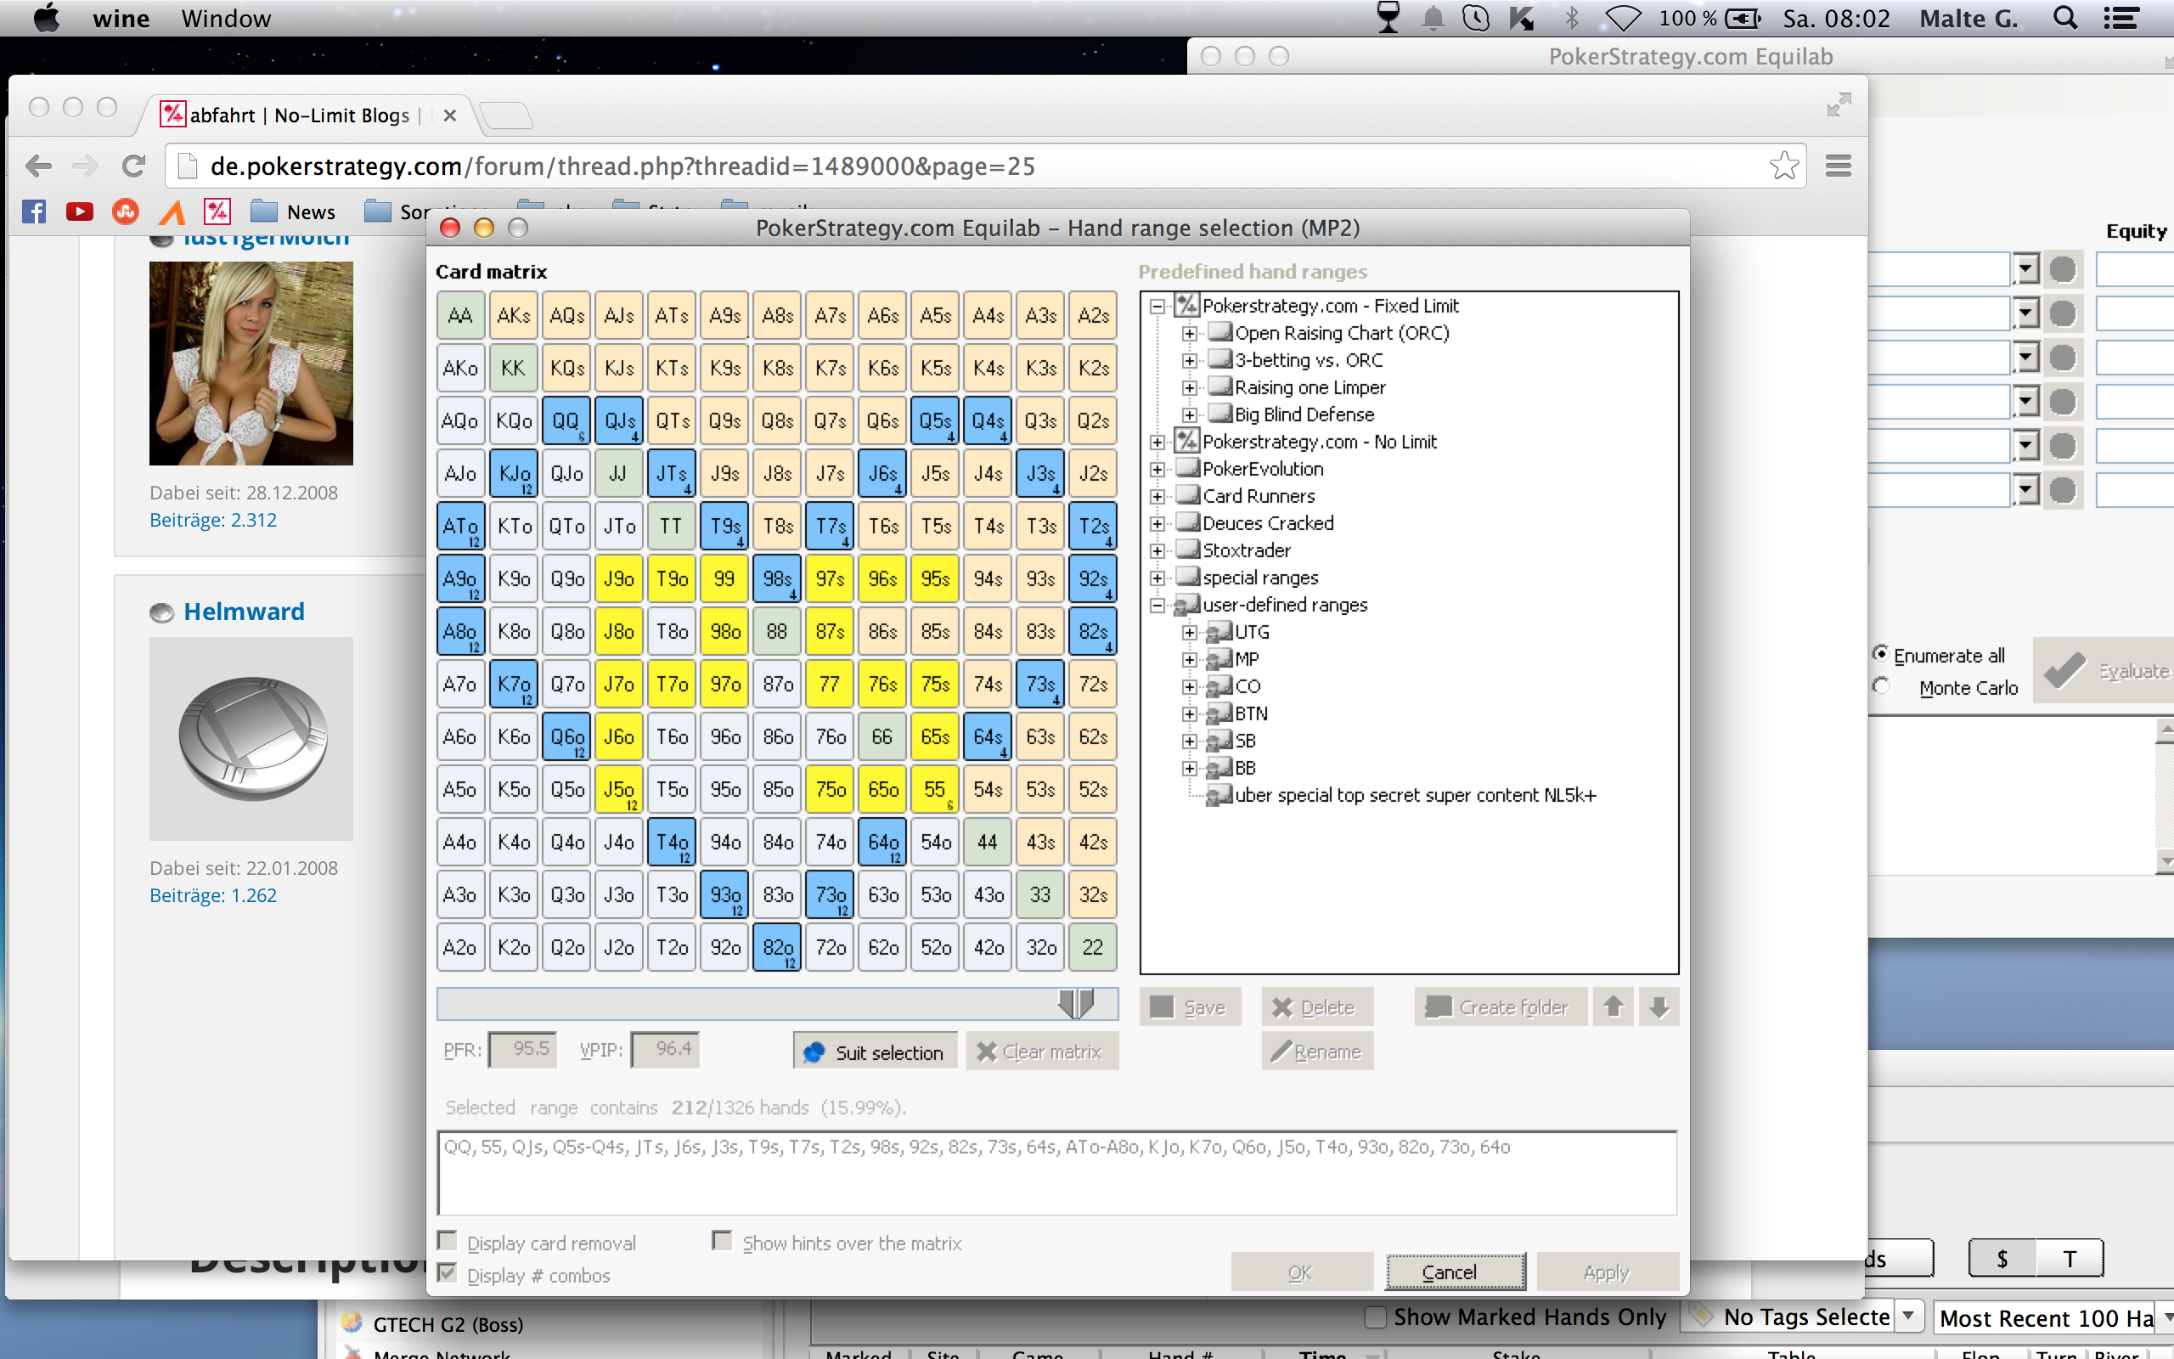
Task: Toggle browser fullscreen arrows icon
Action: (1839, 105)
